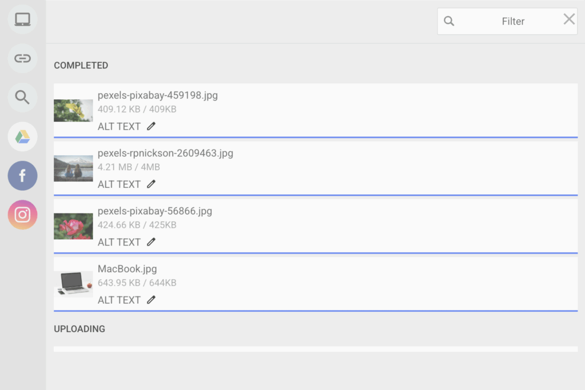The height and width of the screenshot is (390, 585).
Task: Click the flower thumbnail for pexels-pixabay-56866.jpg
Action: (x=73, y=226)
